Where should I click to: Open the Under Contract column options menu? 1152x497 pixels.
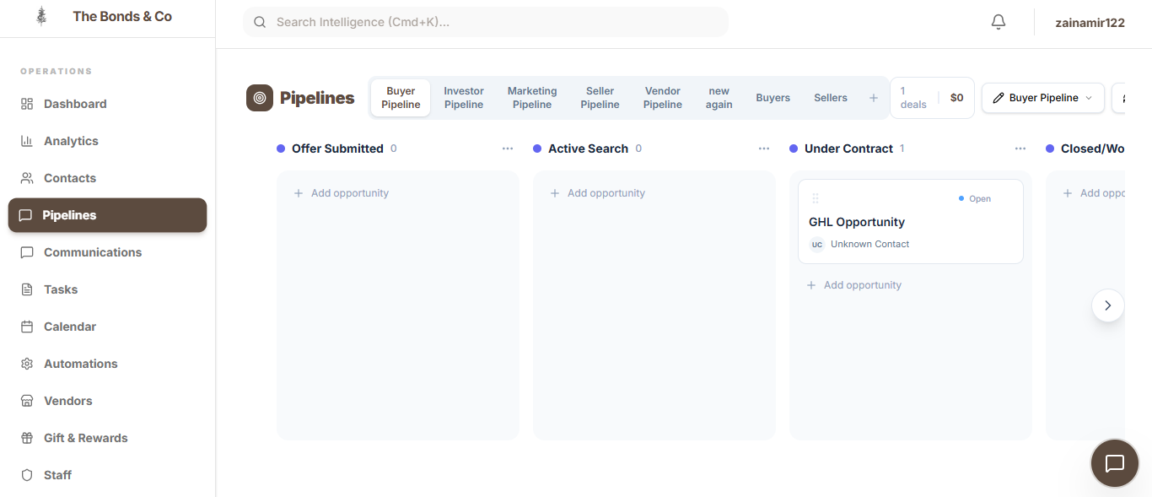pos(1020,148)
